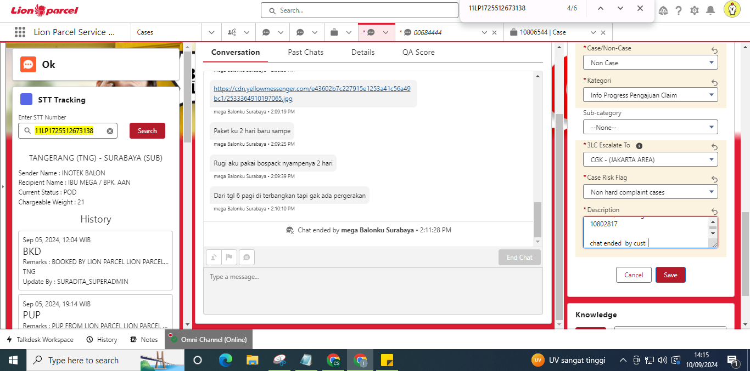
Task: Open the notifications bell icon
Action: click(710, 10)
